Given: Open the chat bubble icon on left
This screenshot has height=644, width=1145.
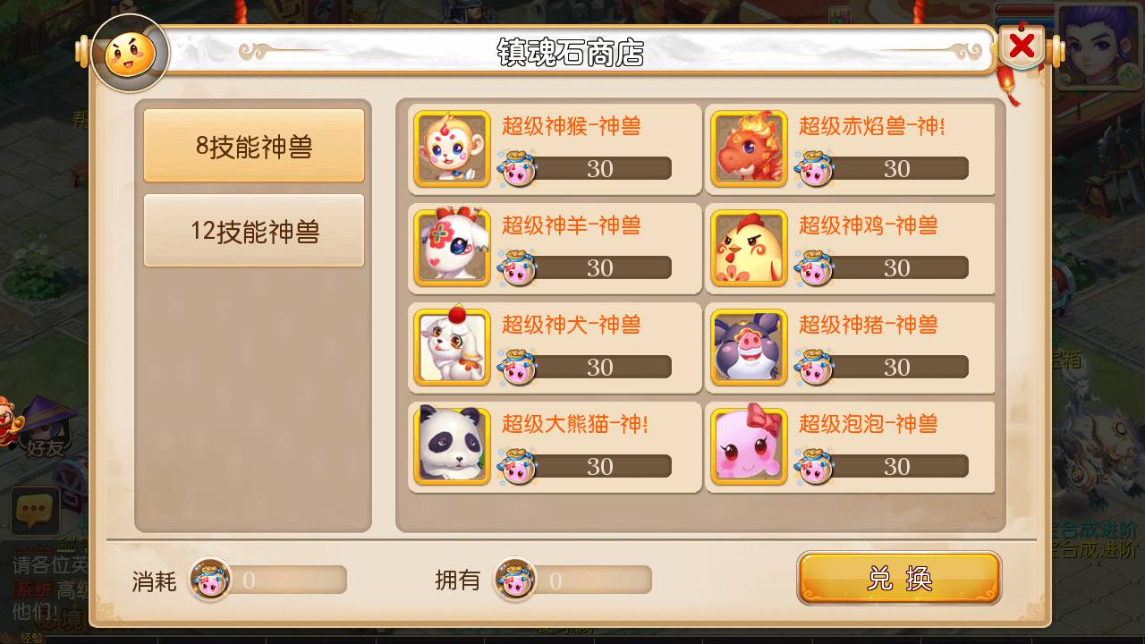Looking at the screenshot, I should point(35,512).
